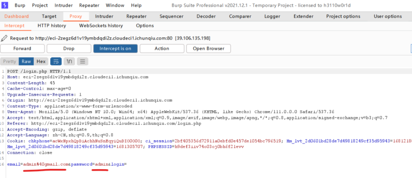Screen dimensions: 412x178
Task: Toggle the show non-printable characters \n button
Action: point(69,61)
